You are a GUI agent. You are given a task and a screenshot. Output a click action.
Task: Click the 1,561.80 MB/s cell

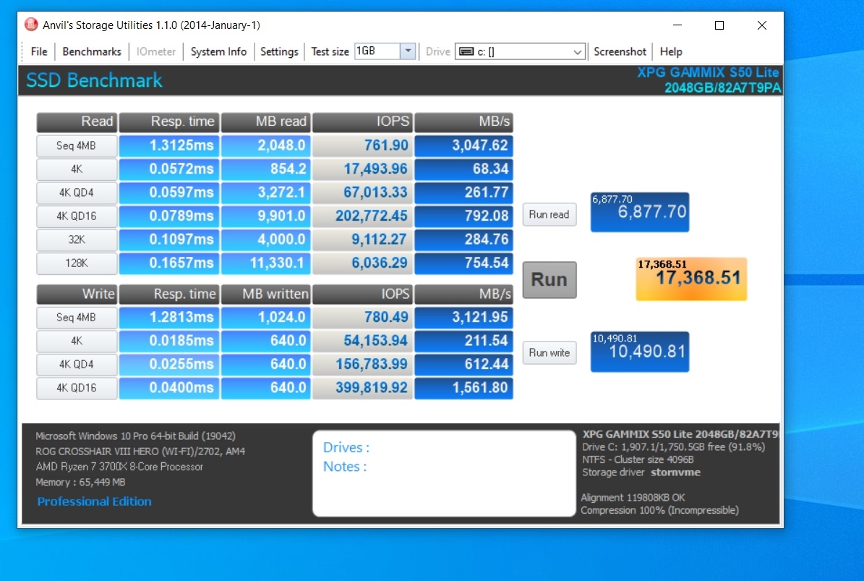464,388
